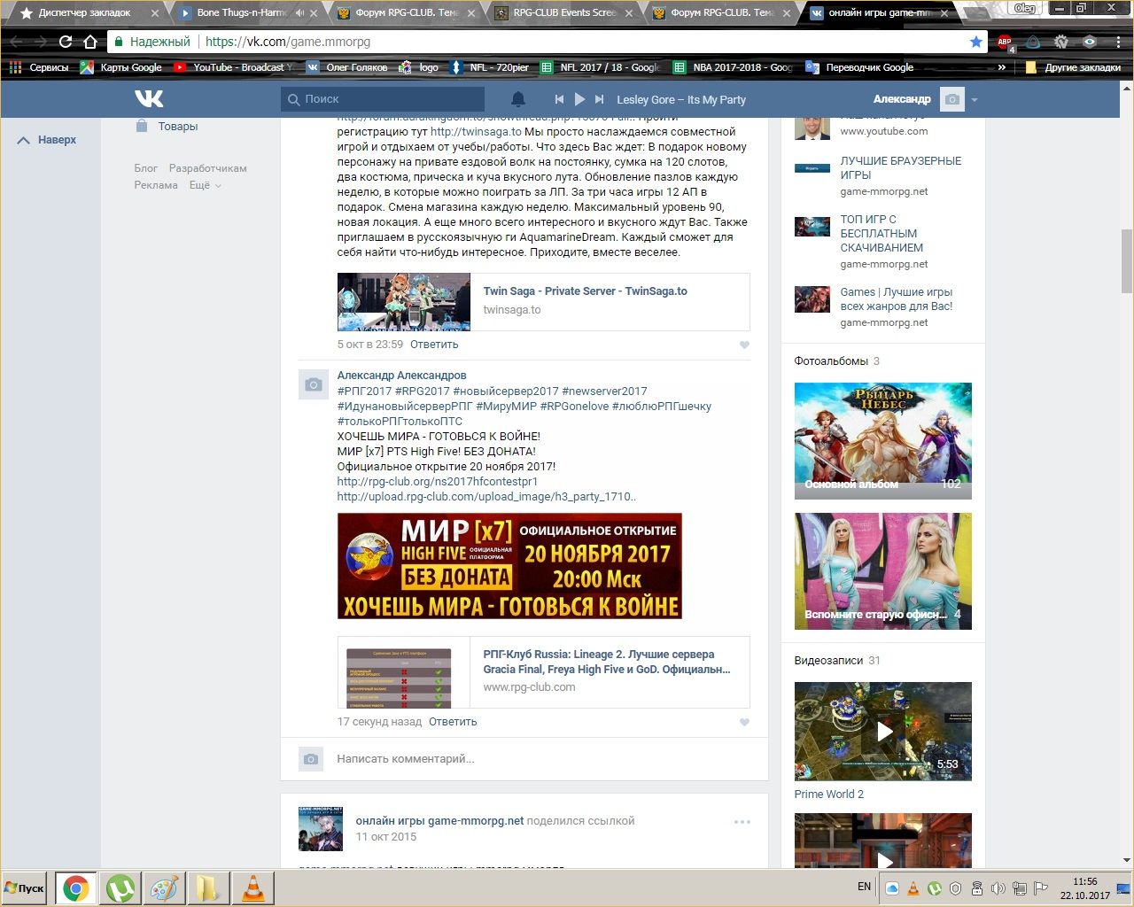Play the Lesley Gore track
Viewport: 1134px width, 907px height.
tap(579, 99)
